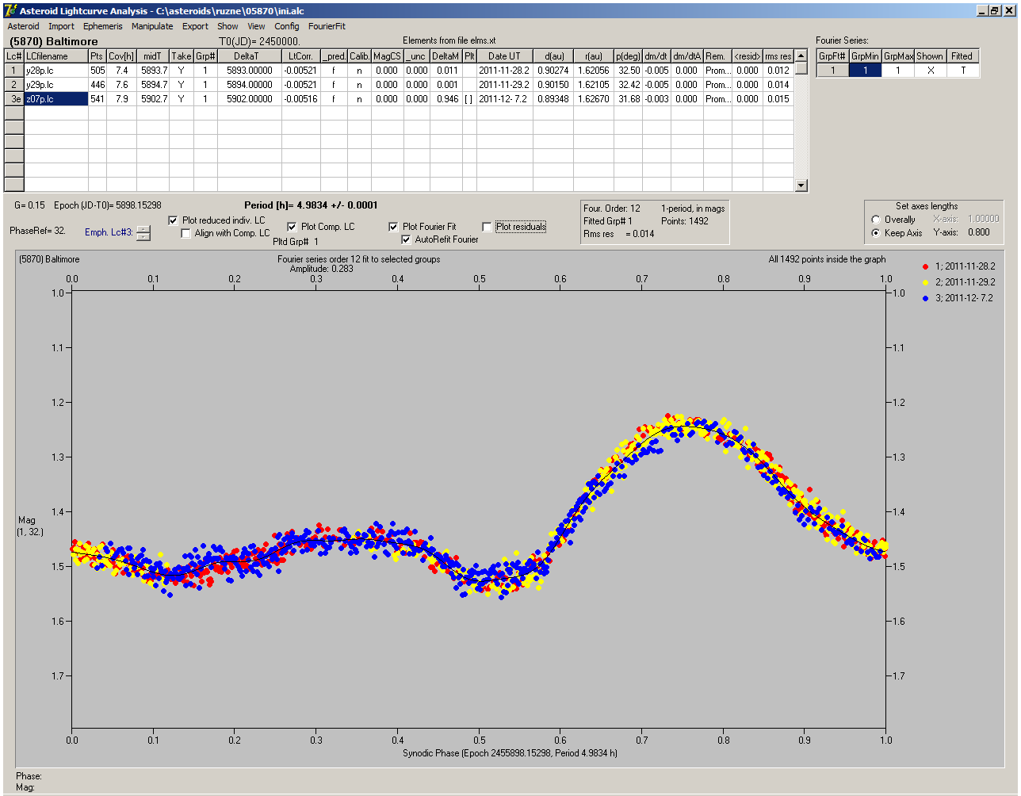The width and height of the screenshot is (1021, 796).
Task: Click Shown cell X in Fourier Series
Action: click(930, 71)
